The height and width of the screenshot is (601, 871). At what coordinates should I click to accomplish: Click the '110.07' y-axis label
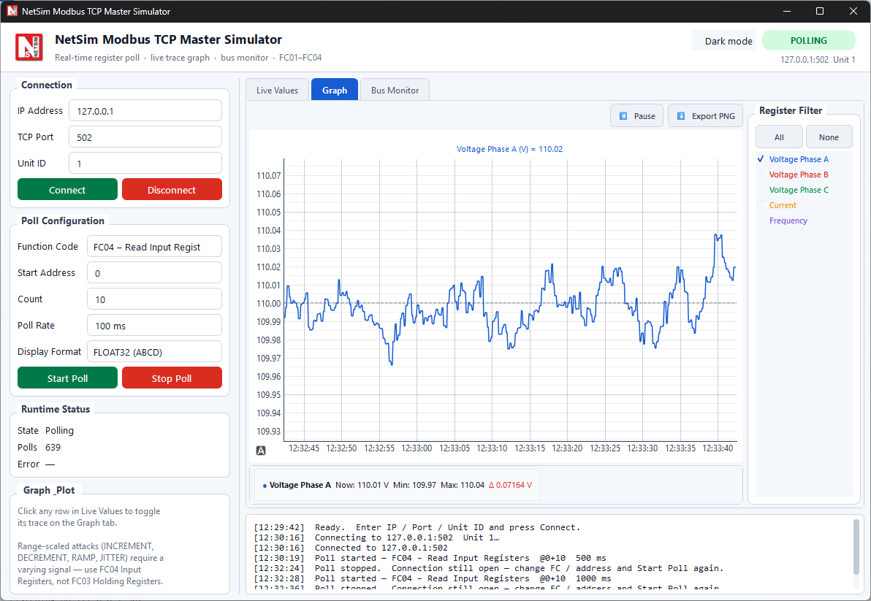click(x=268, y=176)
